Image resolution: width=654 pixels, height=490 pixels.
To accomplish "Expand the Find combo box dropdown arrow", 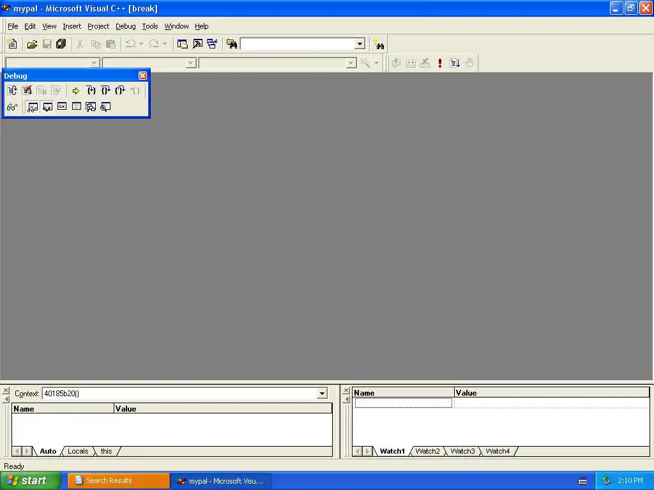I will click(x=360, y=44).
